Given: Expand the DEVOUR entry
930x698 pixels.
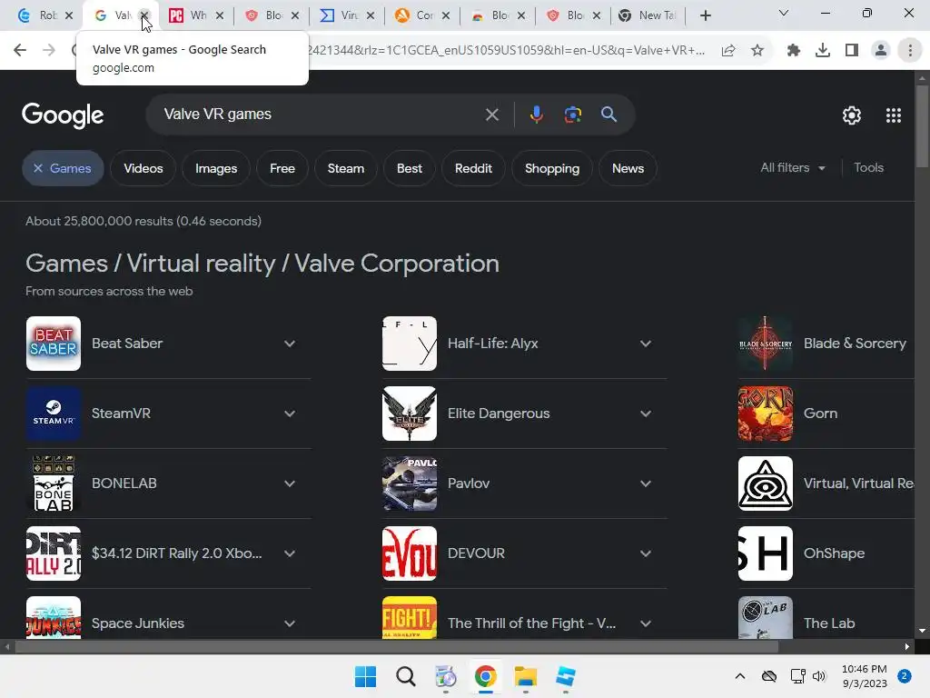Looking at the screenshot, I should [646, 553].
